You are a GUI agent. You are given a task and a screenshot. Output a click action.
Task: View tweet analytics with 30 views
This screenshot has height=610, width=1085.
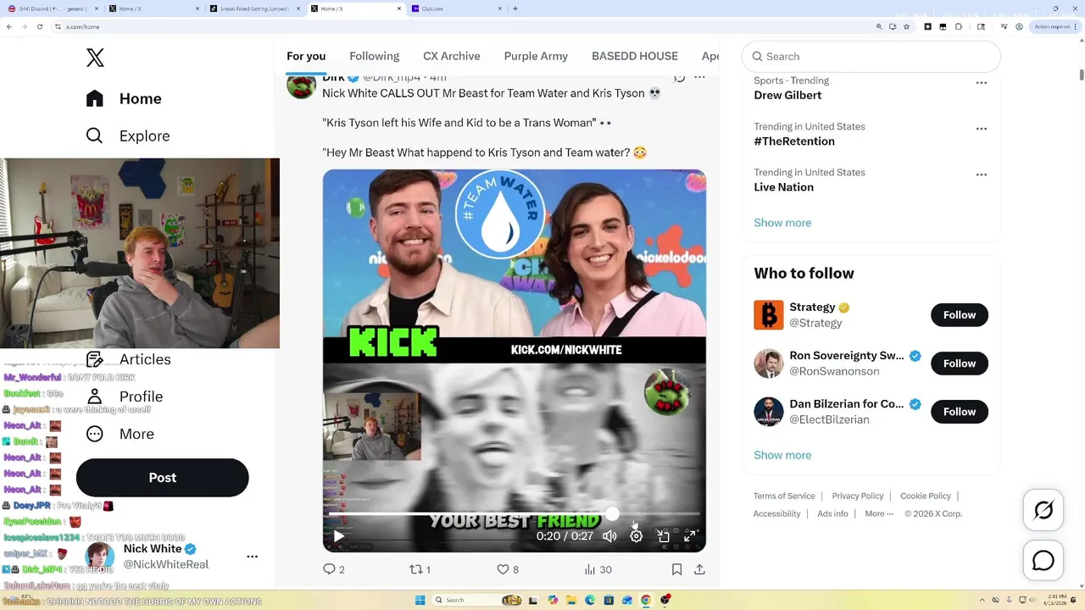(x=598, y=569)
